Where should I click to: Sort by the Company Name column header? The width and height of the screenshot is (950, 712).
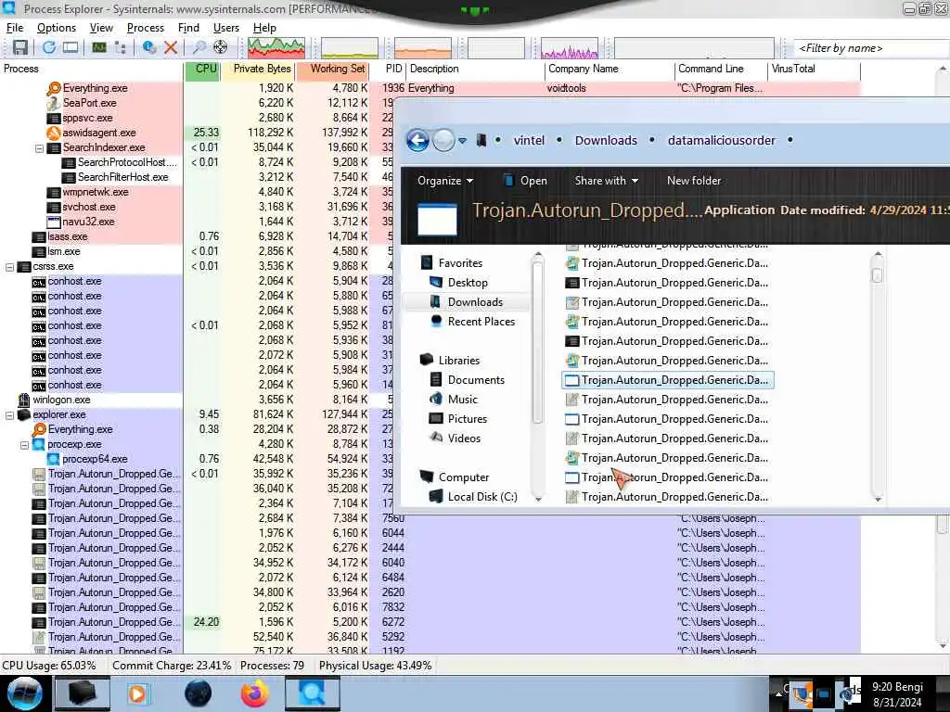(609, 69)
